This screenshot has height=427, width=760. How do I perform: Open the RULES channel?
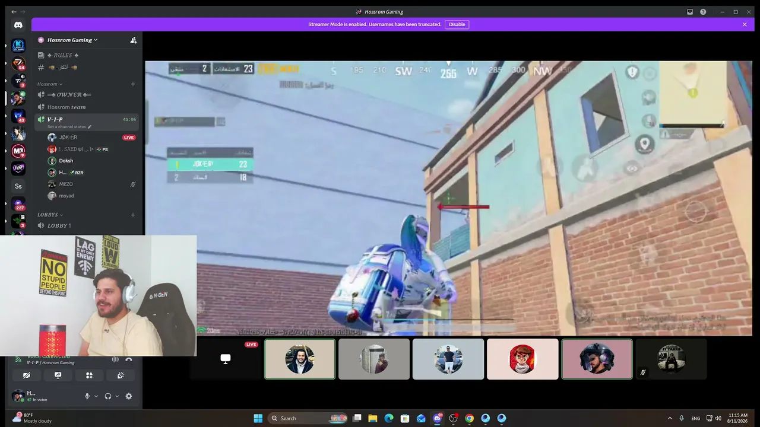point(87,55)
